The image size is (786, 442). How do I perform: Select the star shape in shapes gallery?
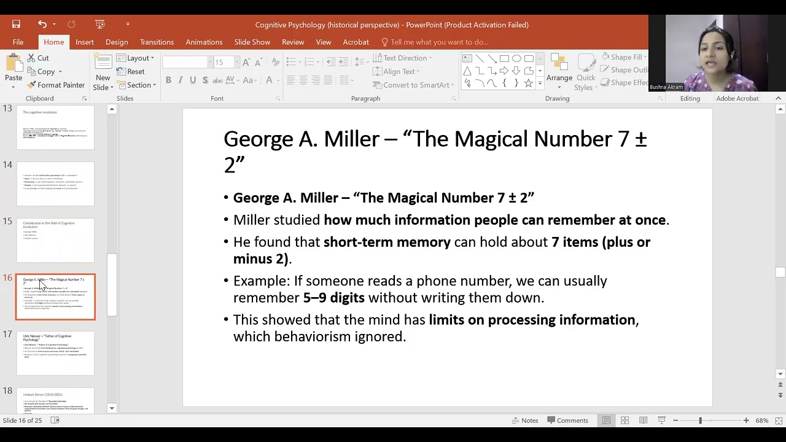529,83
